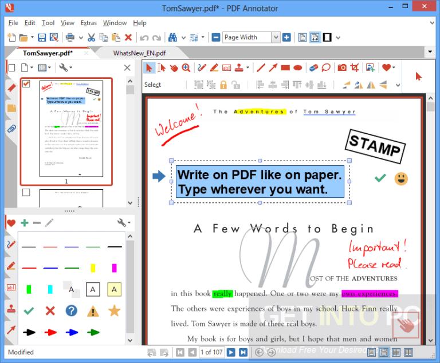Open the File menu
Image resolution: width=440 pixels, height=363 pixels.
(13, 23)
